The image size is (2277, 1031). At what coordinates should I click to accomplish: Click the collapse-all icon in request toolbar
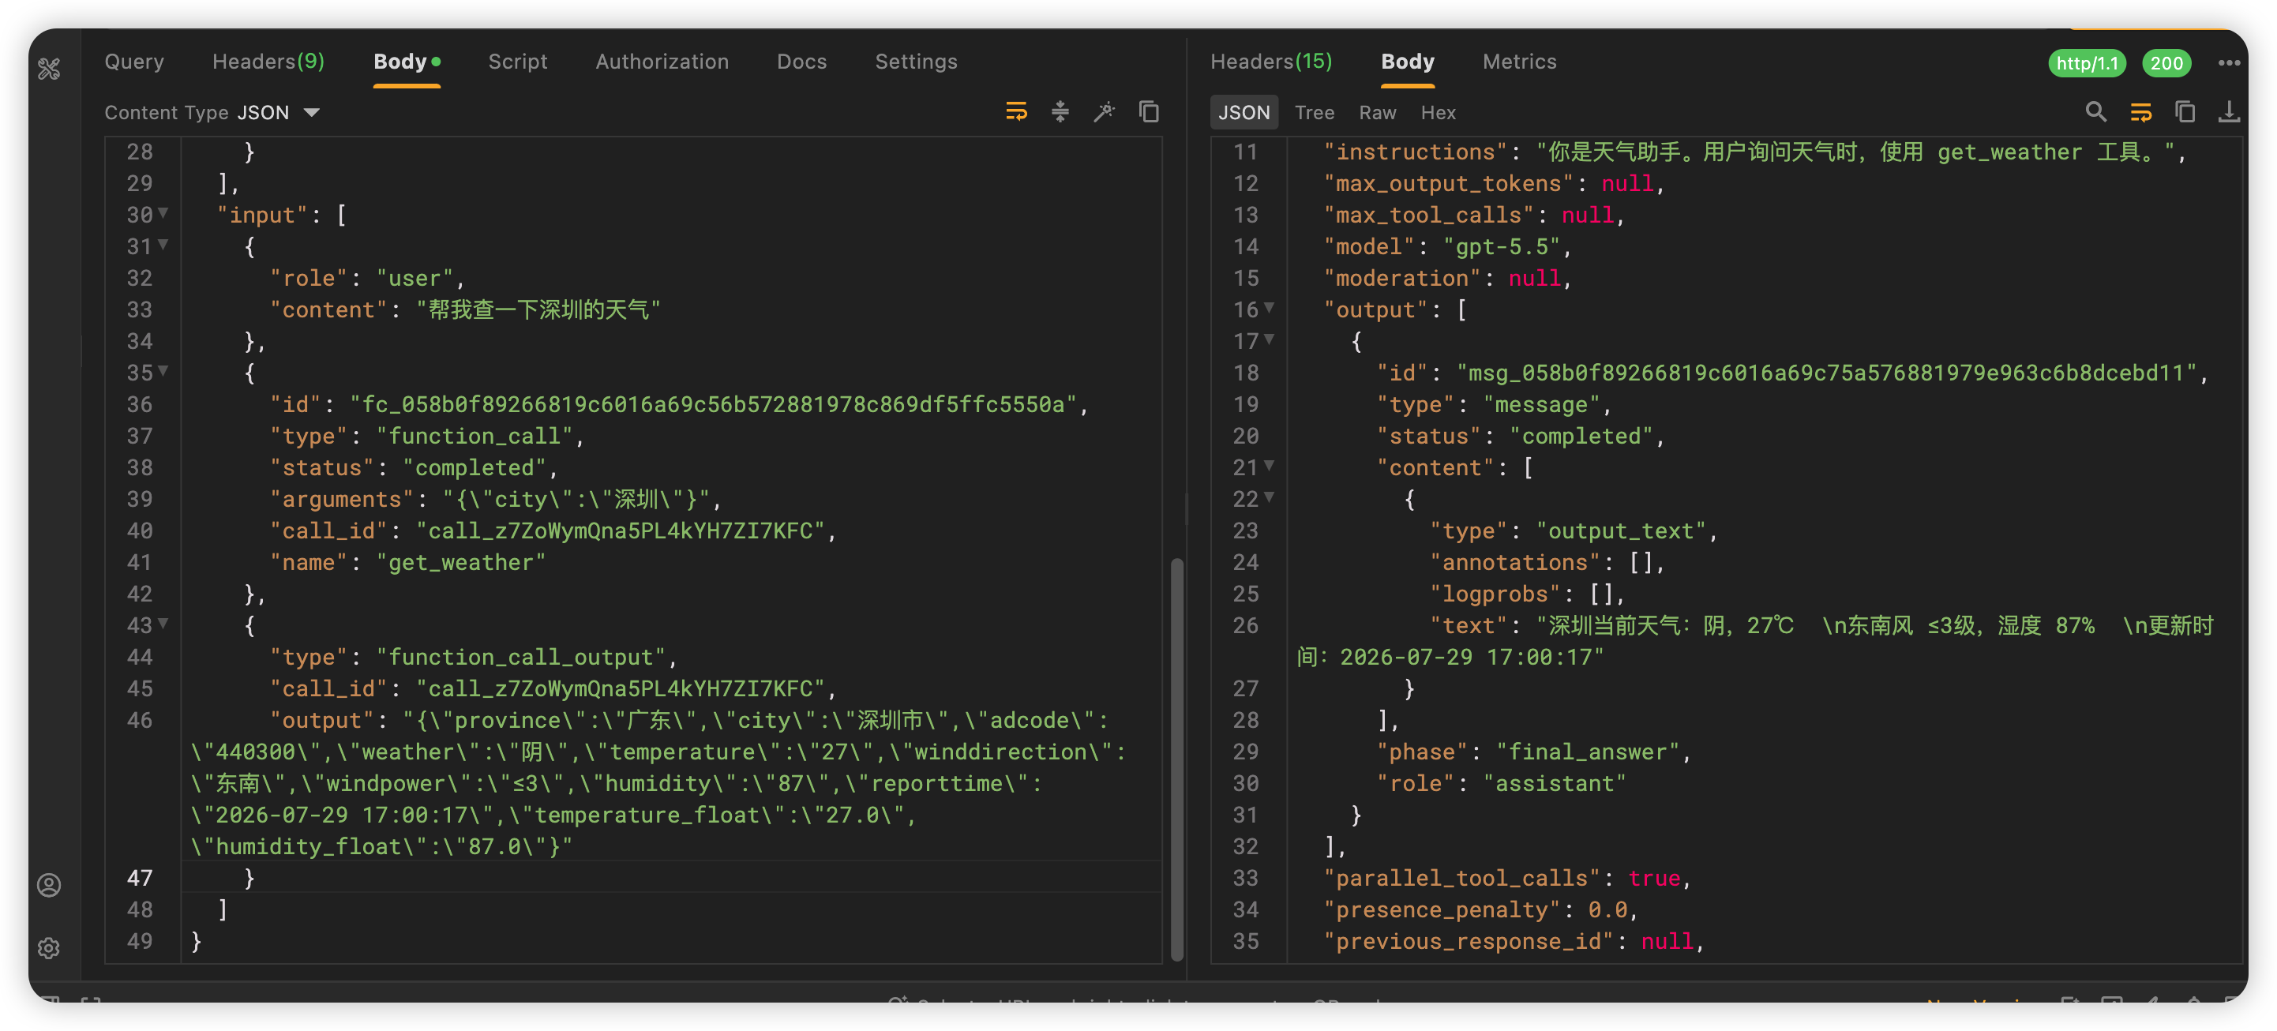tap(1060, 112)
